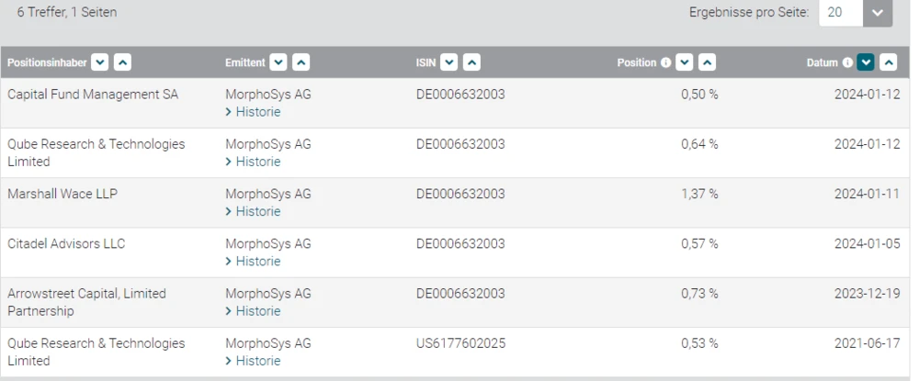Viewport: 919px width, 381px height.
Task: Expand Historie for Arrowstreet Capital row
Action: [x=257, y=311]
